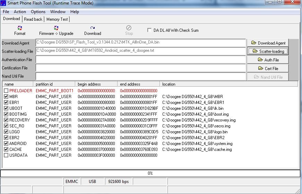Click the secro.img location path
Image resolution: width=302 pixels, height=194 pixels.
pyautogui.click(x=196, y=126)
